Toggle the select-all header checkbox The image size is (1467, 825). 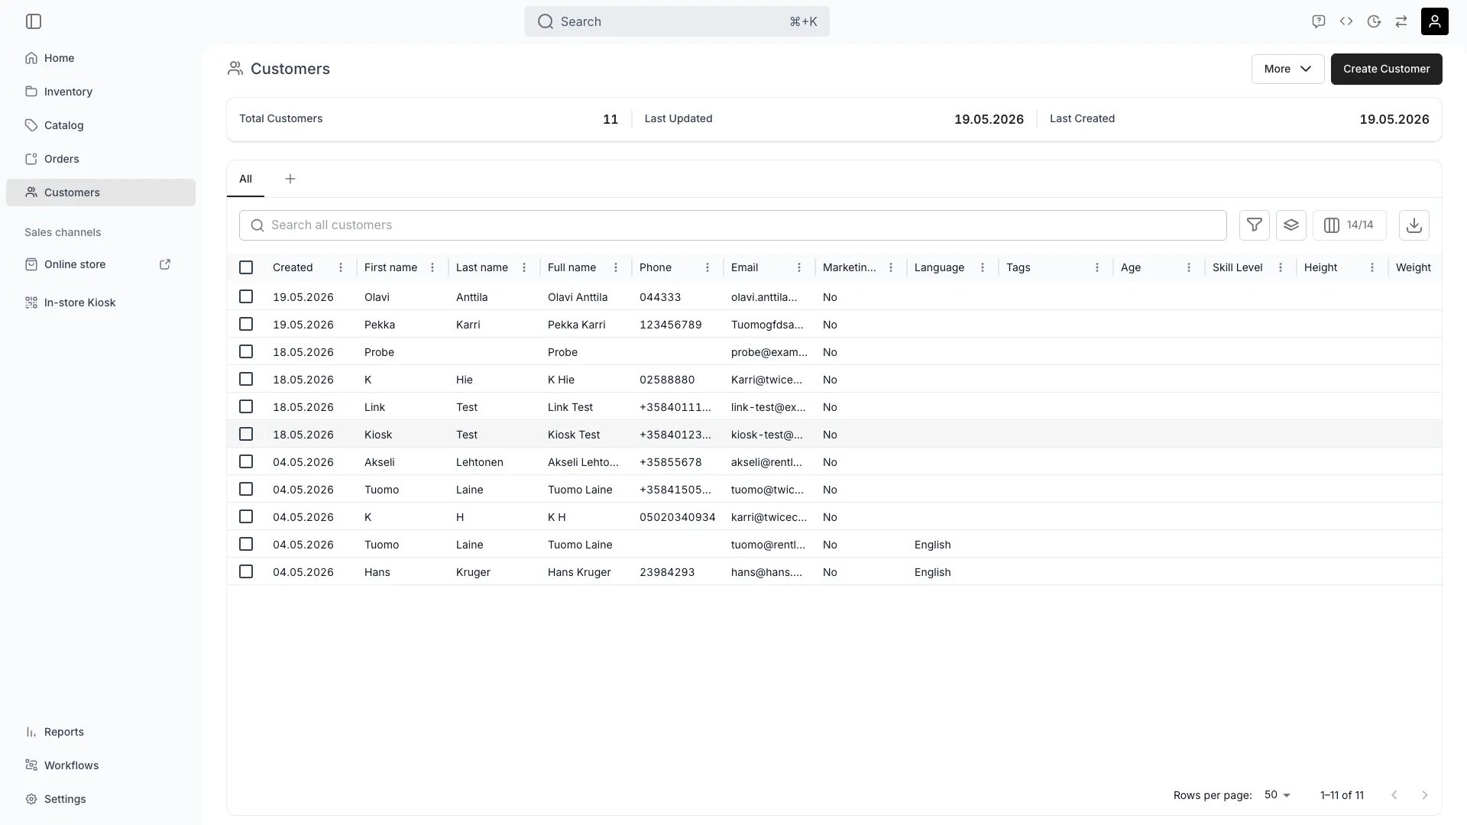(x=246, y=267)
